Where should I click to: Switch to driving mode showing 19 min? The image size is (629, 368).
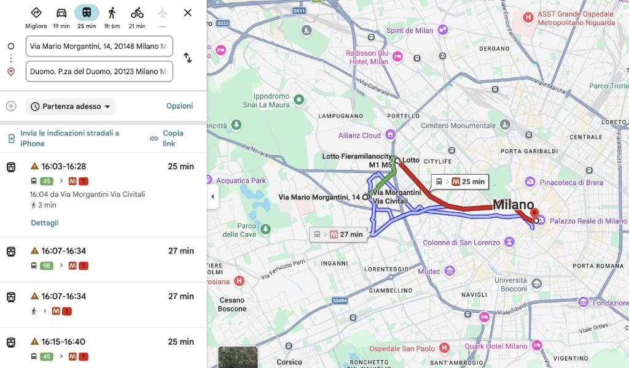click(x=61, y=18)
